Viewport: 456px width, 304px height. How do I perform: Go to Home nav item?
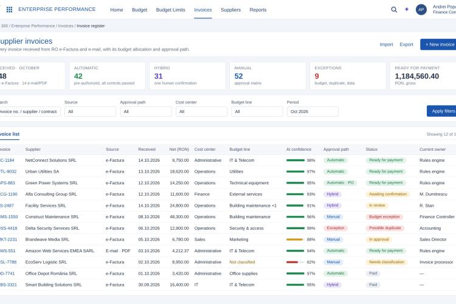tap(117, 10)
